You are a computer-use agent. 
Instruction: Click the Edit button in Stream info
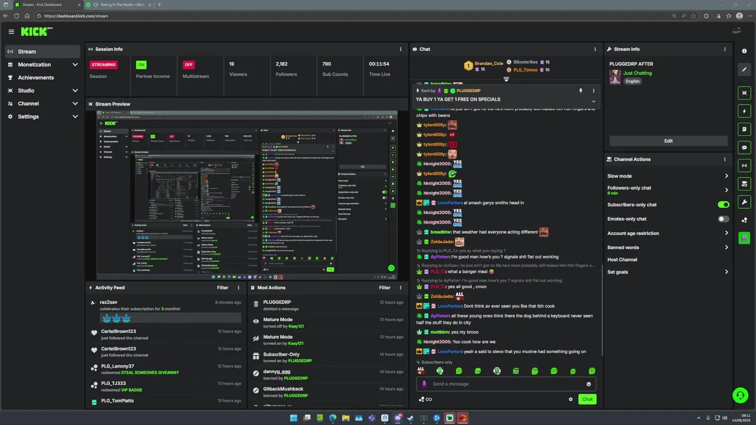pos(669,141)
